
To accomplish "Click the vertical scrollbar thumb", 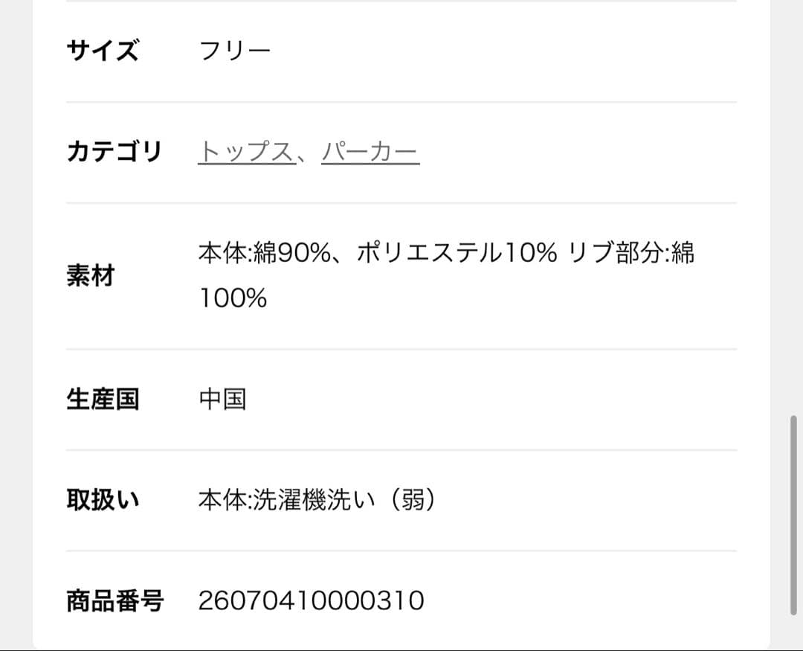I will click(x=794, y=515).
